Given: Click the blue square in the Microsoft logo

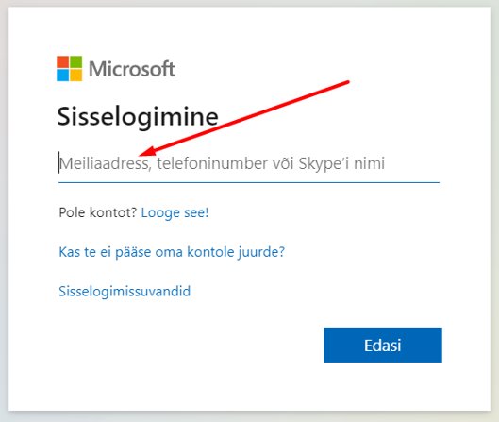Looking at the screenshot, I should (62, 76).
